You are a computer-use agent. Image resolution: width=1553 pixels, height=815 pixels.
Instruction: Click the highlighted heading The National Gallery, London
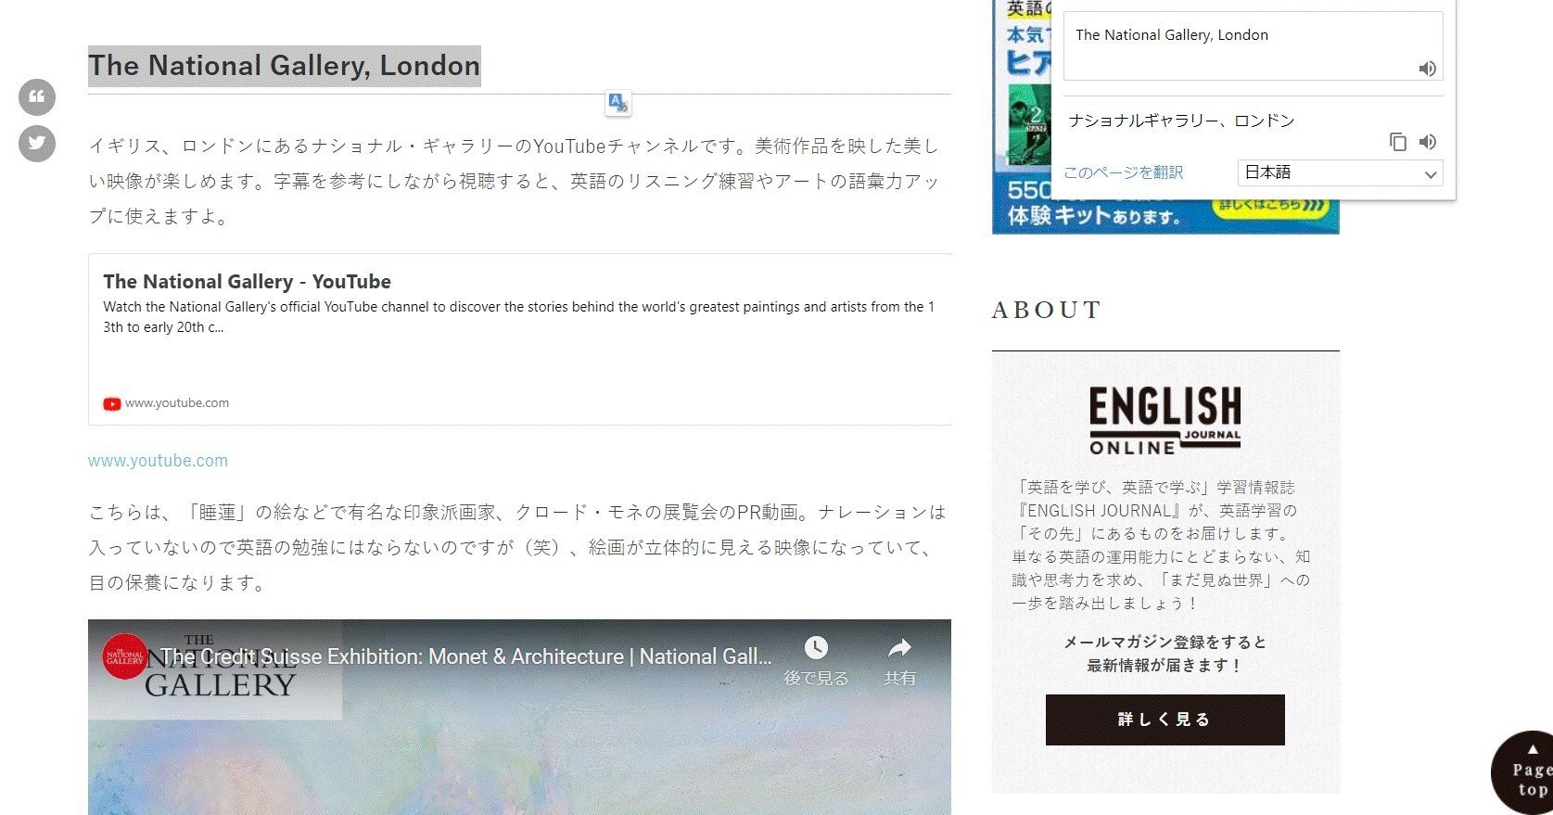(x=285, y=66)
